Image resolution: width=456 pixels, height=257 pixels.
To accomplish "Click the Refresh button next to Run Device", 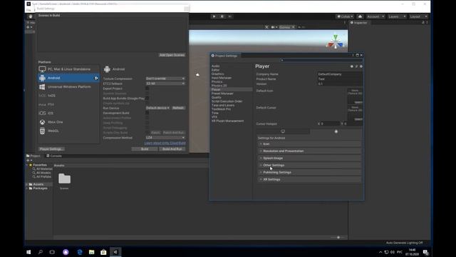I will coord(178,108).
